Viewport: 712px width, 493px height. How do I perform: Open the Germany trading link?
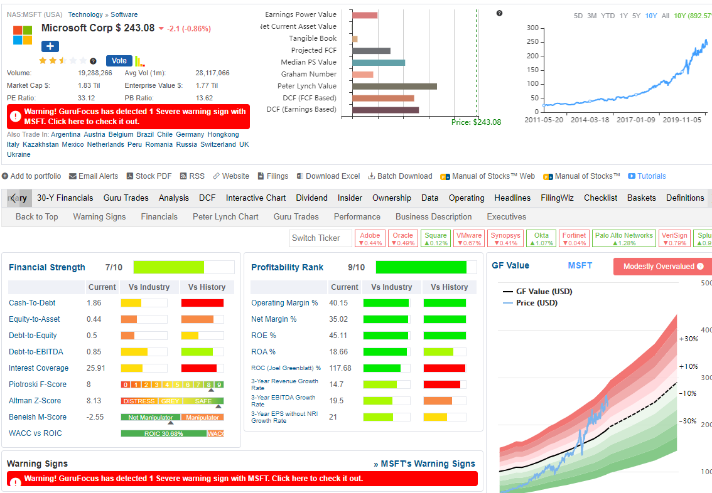pos(190,134)
